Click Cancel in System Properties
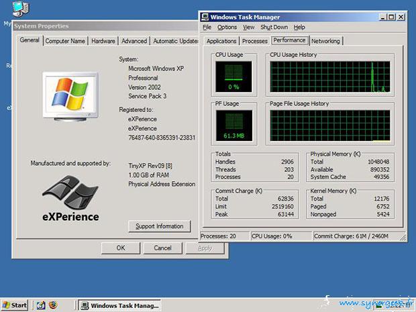Viewport: 416px width, 312px height. pos(162,248)
